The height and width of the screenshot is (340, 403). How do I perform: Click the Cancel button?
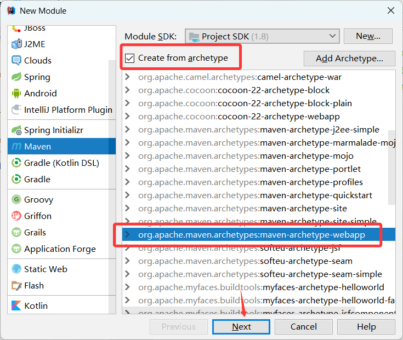click(x=304, y=327)
